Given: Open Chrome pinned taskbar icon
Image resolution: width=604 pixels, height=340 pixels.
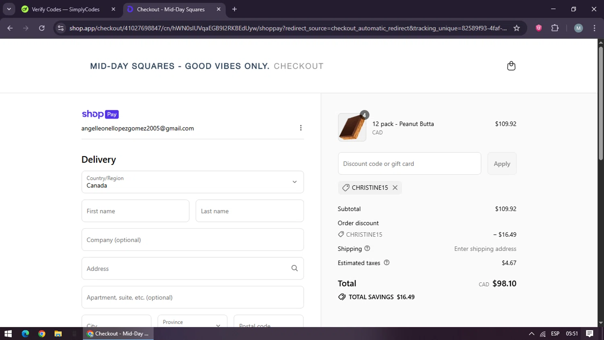Looking at the screenshot, I should pyautogui.click(x=42, y=334).
